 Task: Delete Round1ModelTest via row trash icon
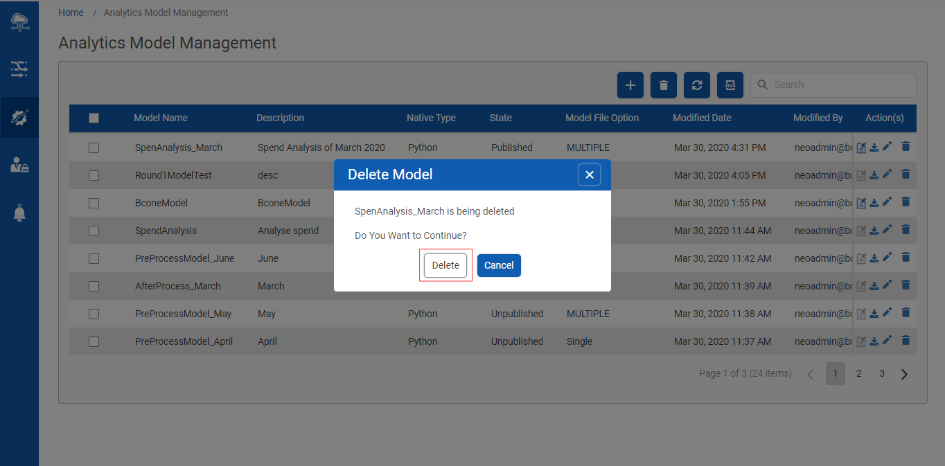906,174
